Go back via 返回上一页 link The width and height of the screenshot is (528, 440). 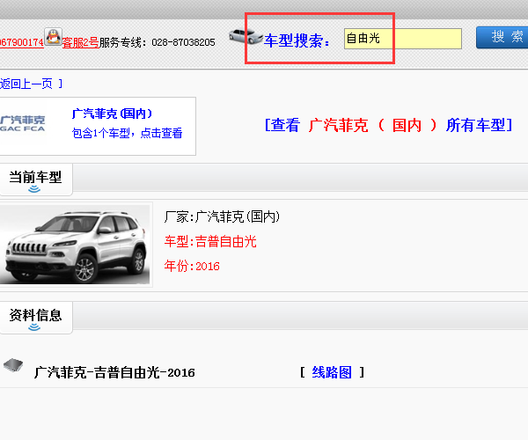26,84
